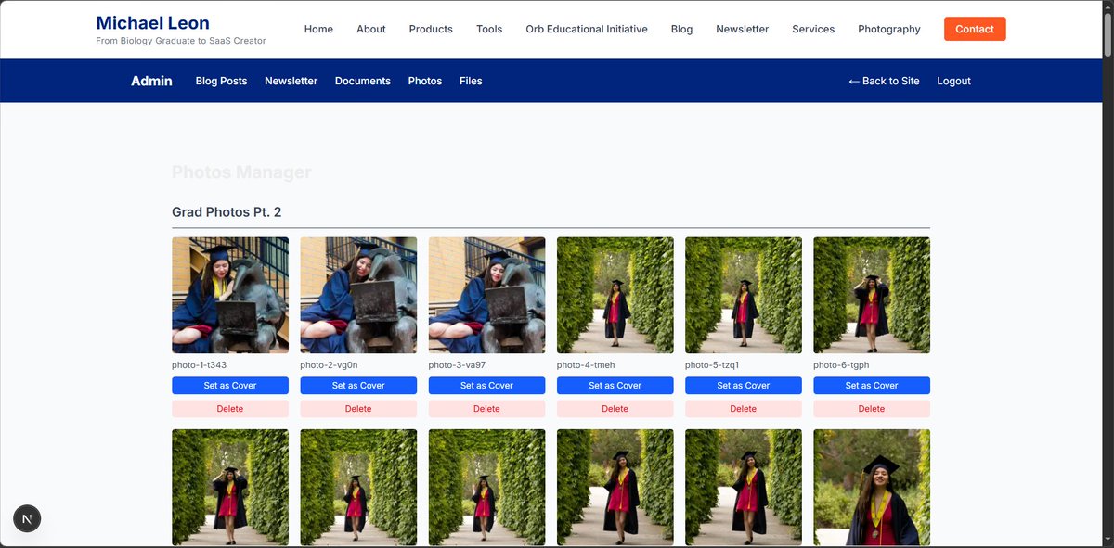Open thumbnail of photo-6-tgph
The image size is (1114, 548).
872,295
